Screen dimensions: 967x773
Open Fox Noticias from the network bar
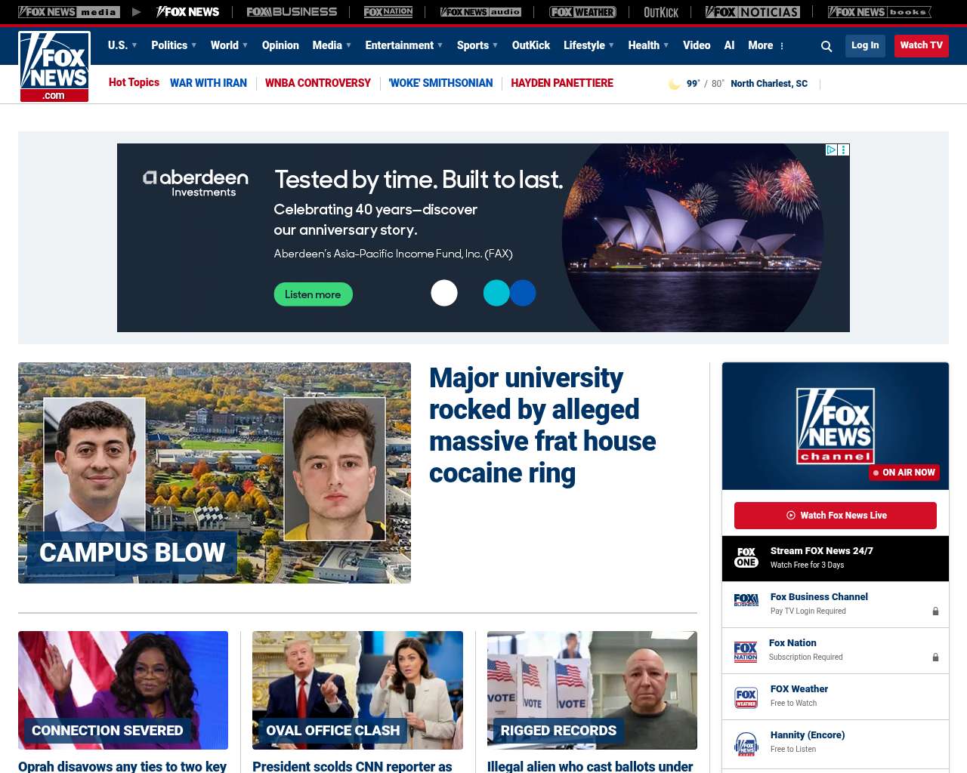(752, 12)
